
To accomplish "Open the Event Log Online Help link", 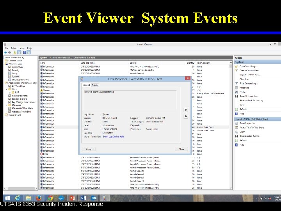I will tap(114, 136).
